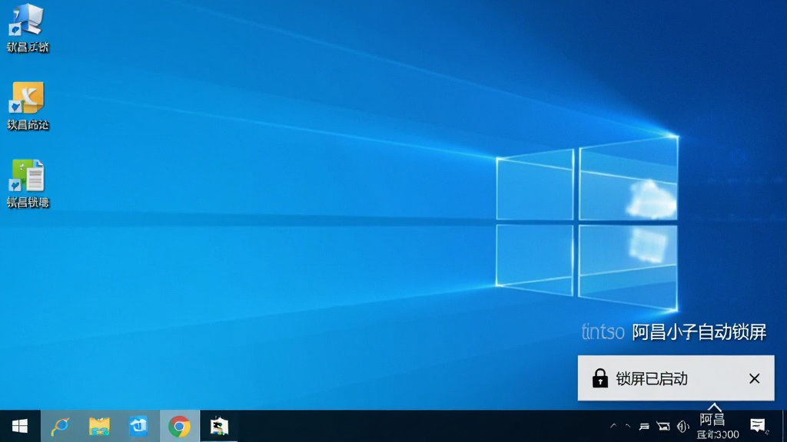The width and height of the screenshot is (787, 442).
Task: Click the Show desktop strip at taskbar edge
Action: 785,427
